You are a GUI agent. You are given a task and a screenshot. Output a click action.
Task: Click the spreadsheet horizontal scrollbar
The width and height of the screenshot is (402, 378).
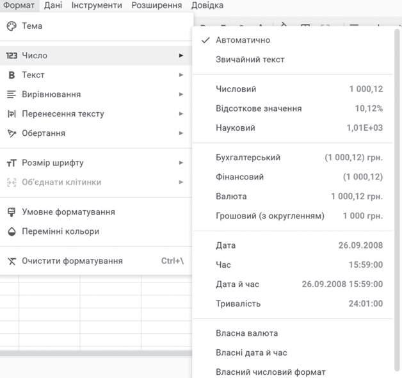click(x=96, y=354)
